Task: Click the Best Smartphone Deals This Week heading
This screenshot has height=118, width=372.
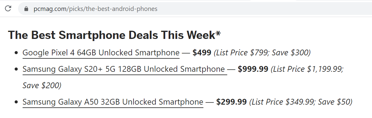Action: [x=114, y=35]
